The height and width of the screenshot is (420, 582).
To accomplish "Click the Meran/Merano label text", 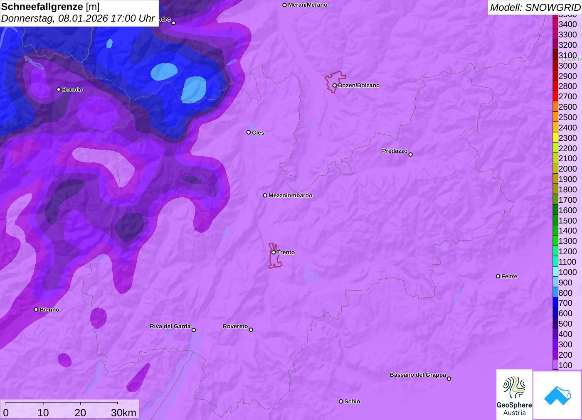I will click(308, 5).
